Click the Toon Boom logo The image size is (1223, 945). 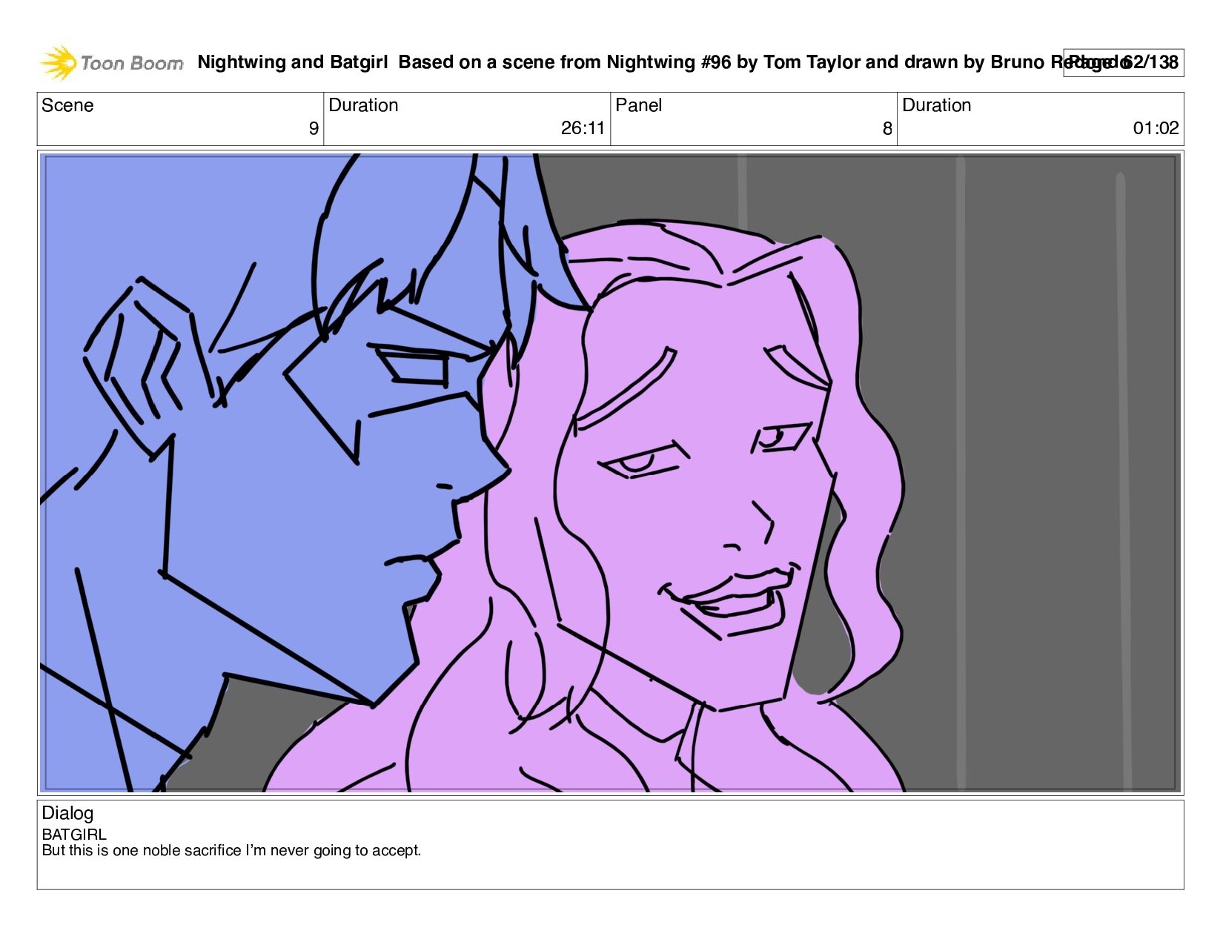111,63
